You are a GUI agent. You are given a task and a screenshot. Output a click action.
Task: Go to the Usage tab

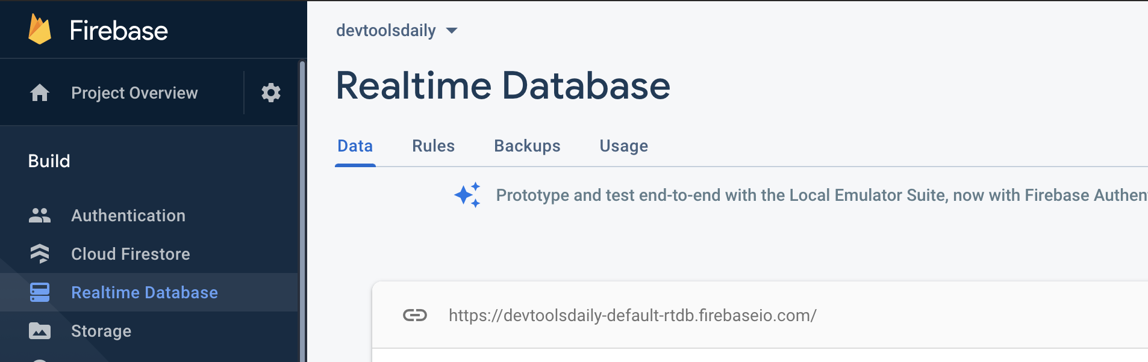(x=623, y=146)
